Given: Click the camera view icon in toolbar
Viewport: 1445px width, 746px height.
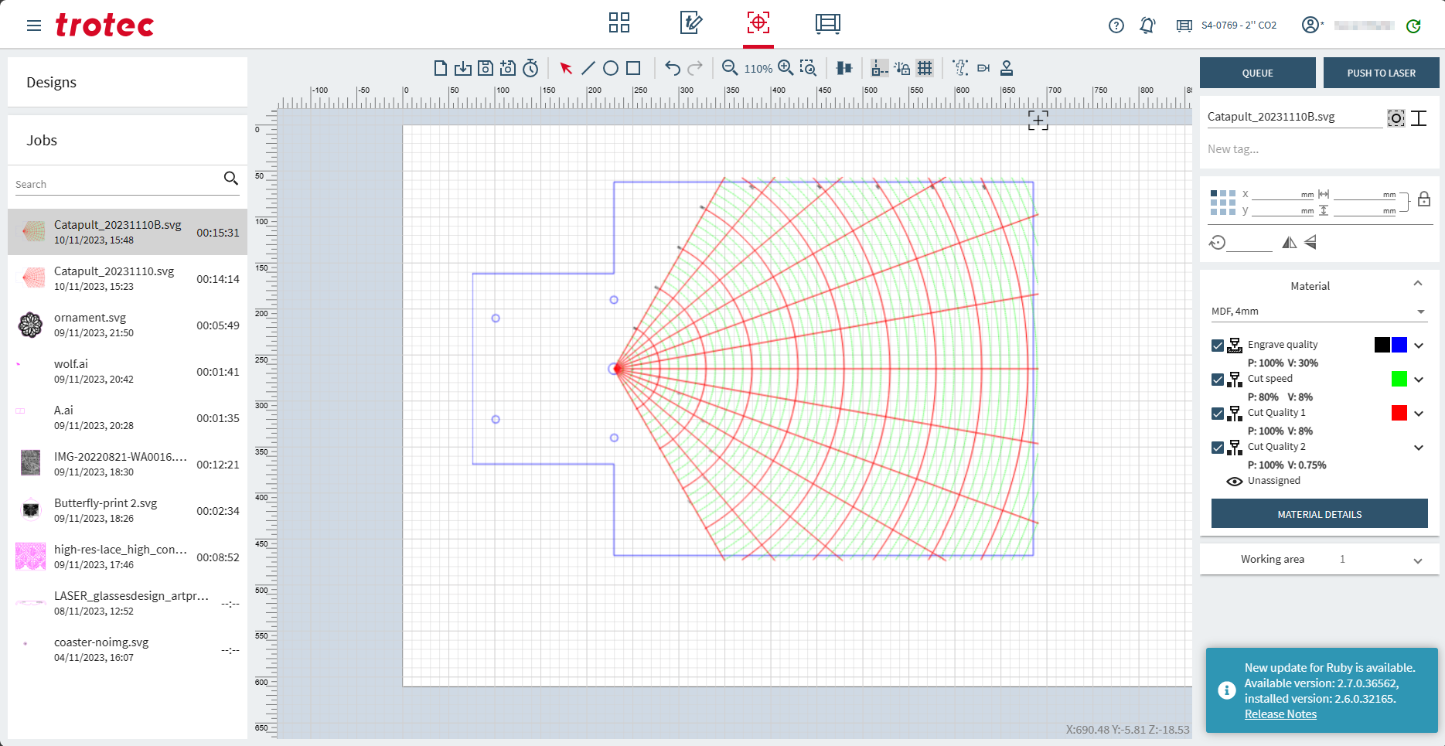Looking at the screenshot, I should (983, 68).
